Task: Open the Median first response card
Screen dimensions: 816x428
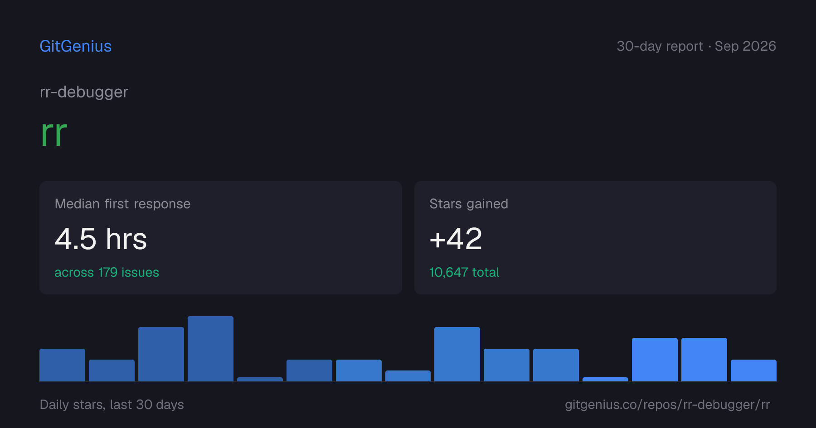Action: (221, 238)
